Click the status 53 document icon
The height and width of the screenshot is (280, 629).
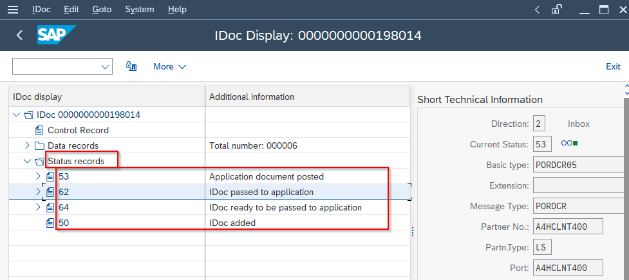pyautogui.click(x=50, y=176)
